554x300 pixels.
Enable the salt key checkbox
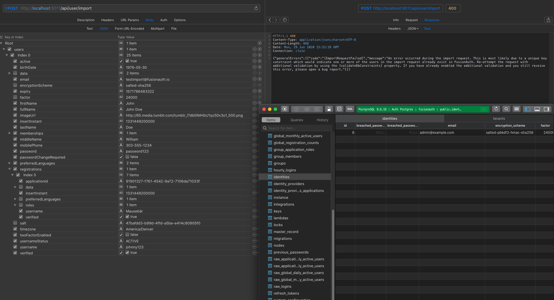click(x=15, y=223)
